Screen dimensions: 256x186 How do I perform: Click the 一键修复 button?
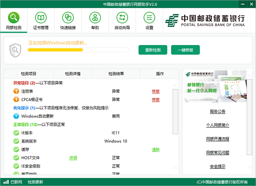coord(185,50)
